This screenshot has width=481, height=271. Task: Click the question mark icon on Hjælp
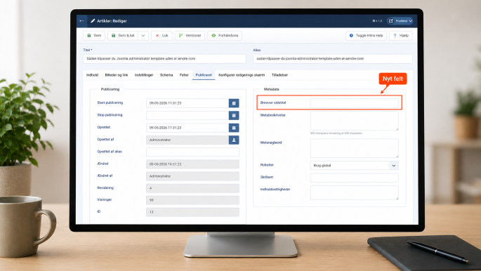(395, 36)
